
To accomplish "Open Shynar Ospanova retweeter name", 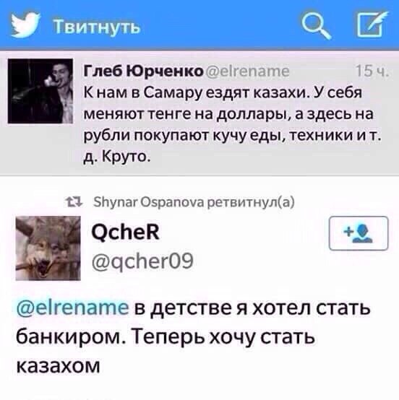I will (x=149, y=203).
